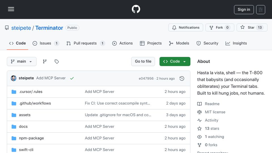Open Add MCP Server commit in docs row
The image size is (272, 153).
click(x=99, y=126)
